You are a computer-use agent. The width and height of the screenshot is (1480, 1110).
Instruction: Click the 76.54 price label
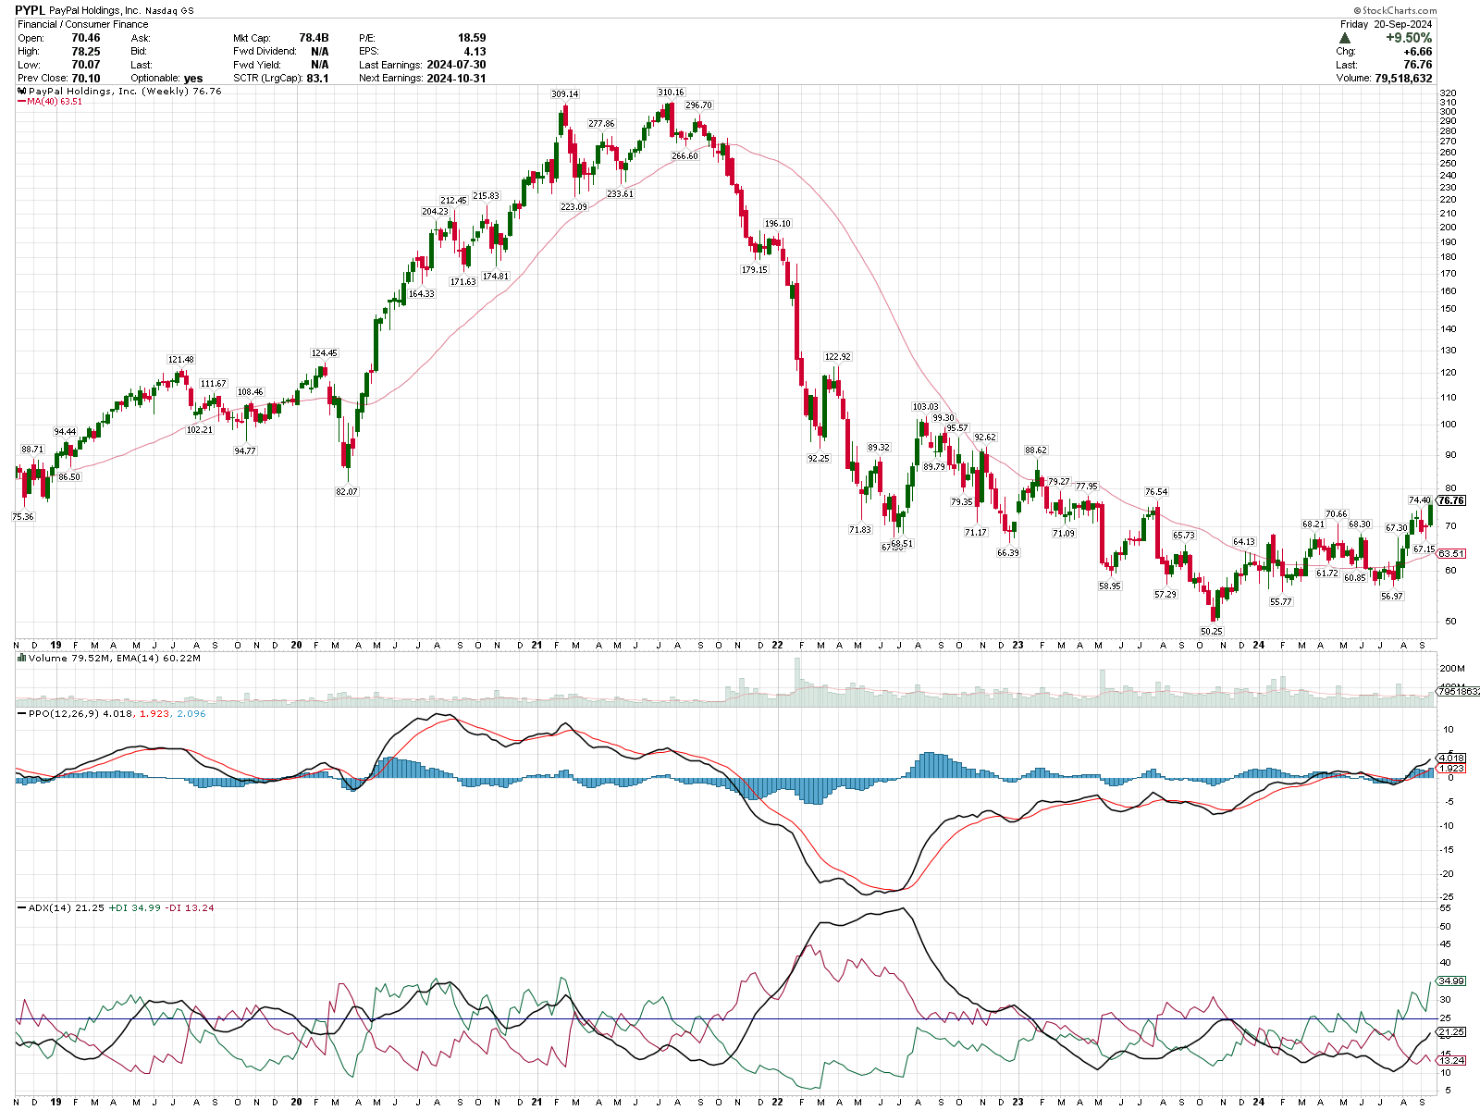click(x=1156, y=492)
